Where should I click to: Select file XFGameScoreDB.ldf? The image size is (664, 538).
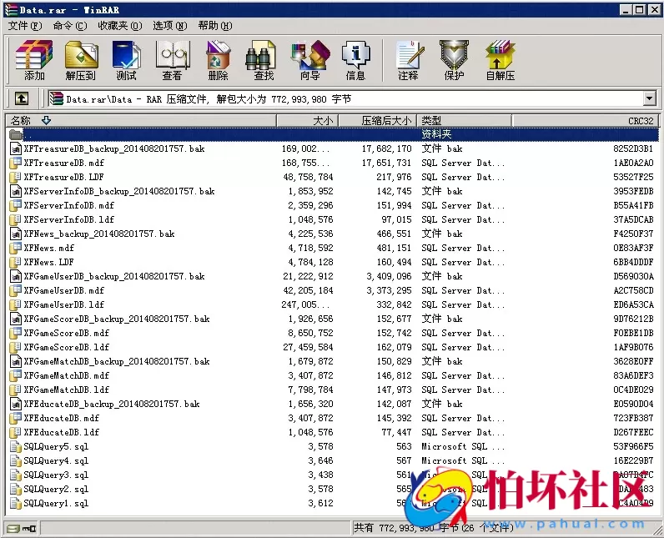(67, 348)
